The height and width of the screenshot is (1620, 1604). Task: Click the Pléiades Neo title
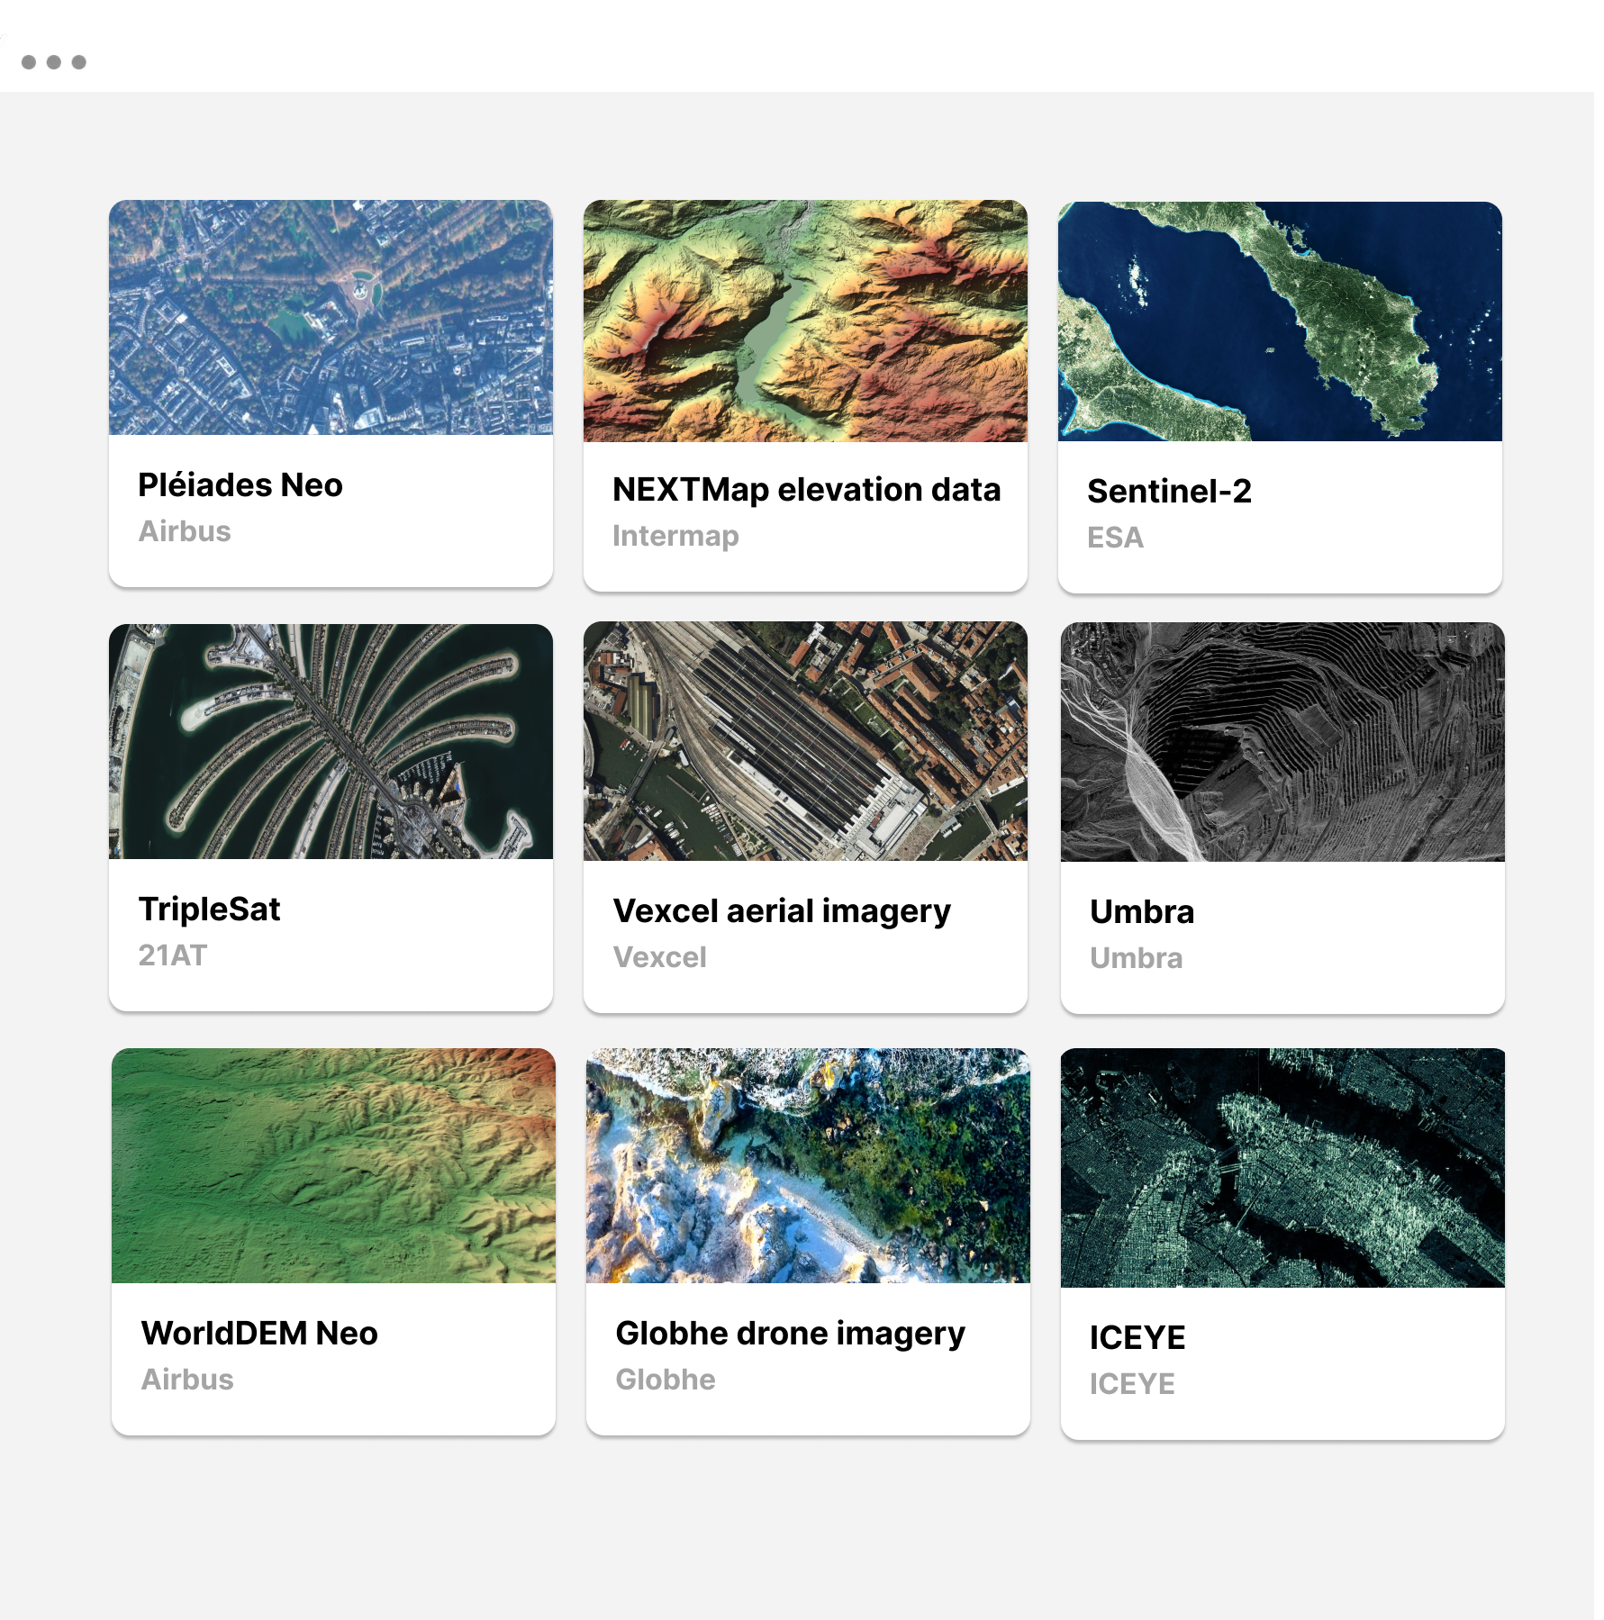coord(240,485)
